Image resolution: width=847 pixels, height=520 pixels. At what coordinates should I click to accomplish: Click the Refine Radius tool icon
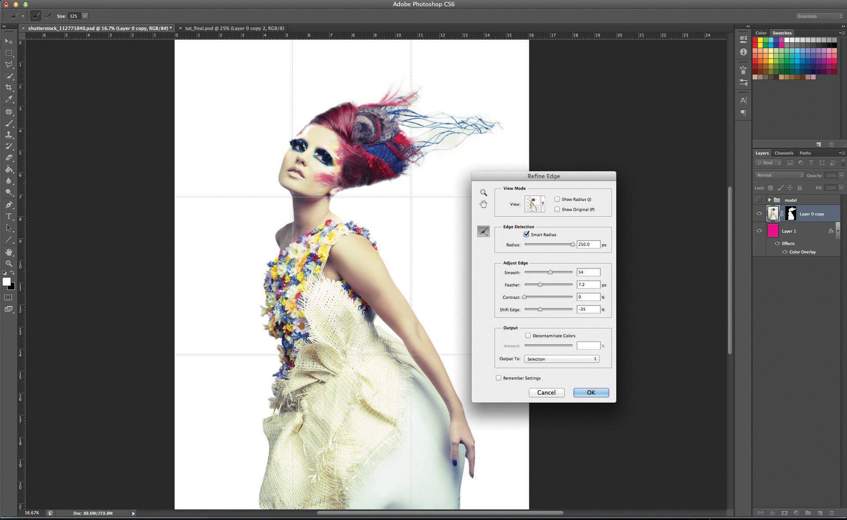pyautogui.click(x=483, y=230)
